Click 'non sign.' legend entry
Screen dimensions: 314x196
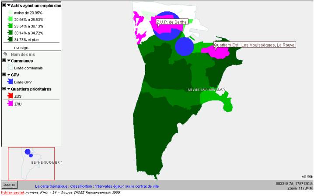(21, 48)
